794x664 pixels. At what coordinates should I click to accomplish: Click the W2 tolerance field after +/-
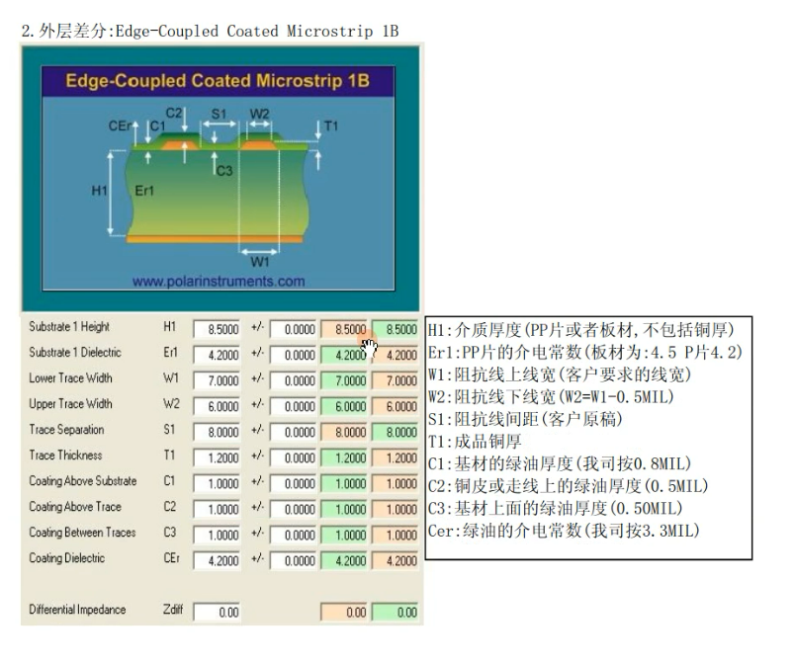pyautogui.click(x=294, y=406)
